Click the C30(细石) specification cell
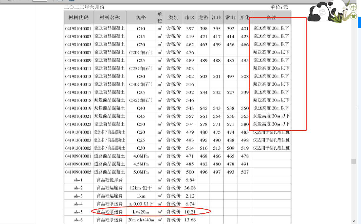Viewport: 361px width, 224px height. click(141, 84)
